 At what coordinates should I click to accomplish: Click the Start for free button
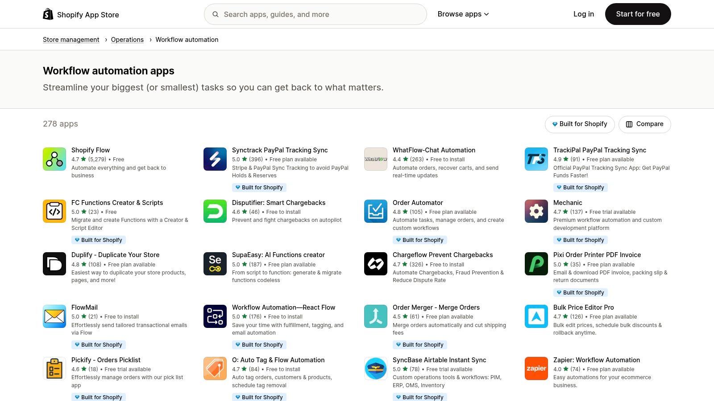point(638,14)
